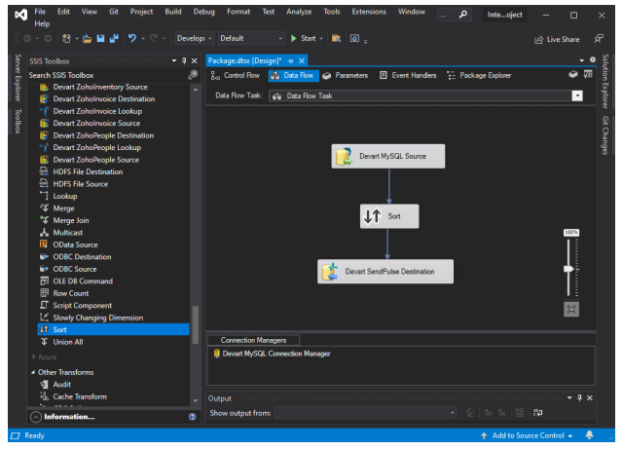Click the variables grid icon in designer header
The height and width of the screenshot is (450, 623).
point(588,74)
